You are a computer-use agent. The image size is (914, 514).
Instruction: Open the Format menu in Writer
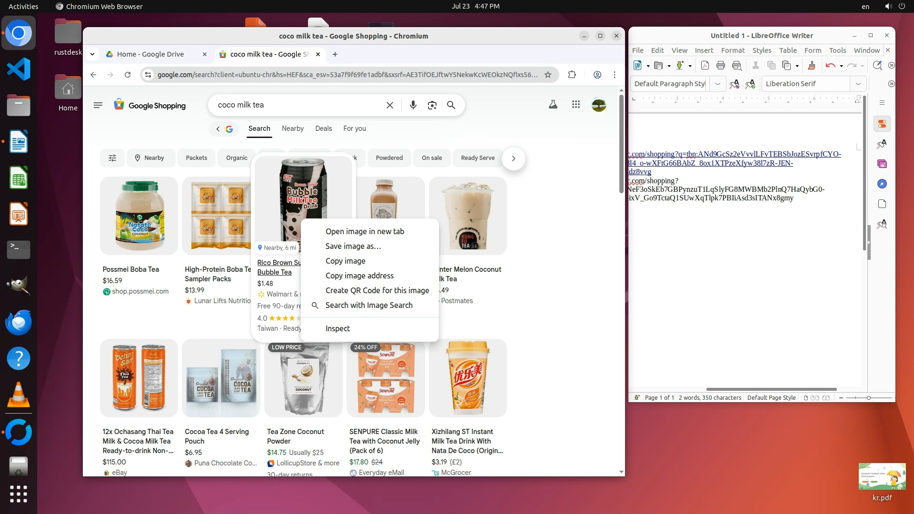click(733, 50)
